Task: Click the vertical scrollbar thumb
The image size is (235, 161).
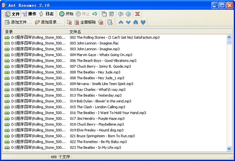Action: [x=229, y=42]
